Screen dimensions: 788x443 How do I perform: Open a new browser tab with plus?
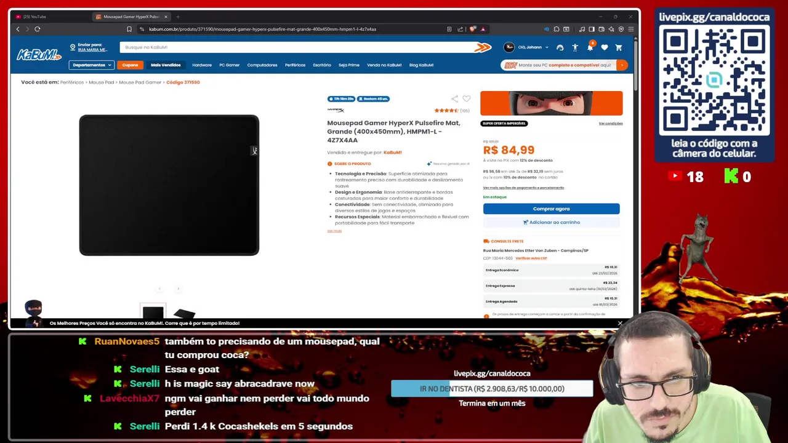click(178, 17)
